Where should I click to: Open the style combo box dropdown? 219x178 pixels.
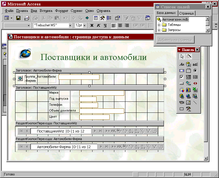pyautogui.click(x=29, y=26)
